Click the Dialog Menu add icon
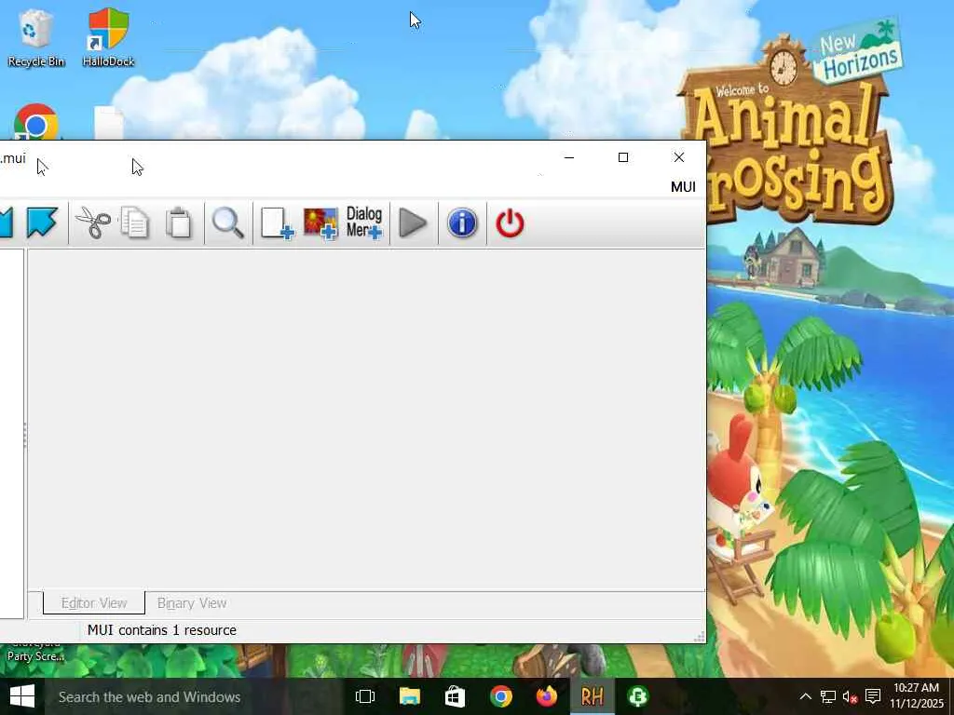954x715 pixels. tap(364, 223)
